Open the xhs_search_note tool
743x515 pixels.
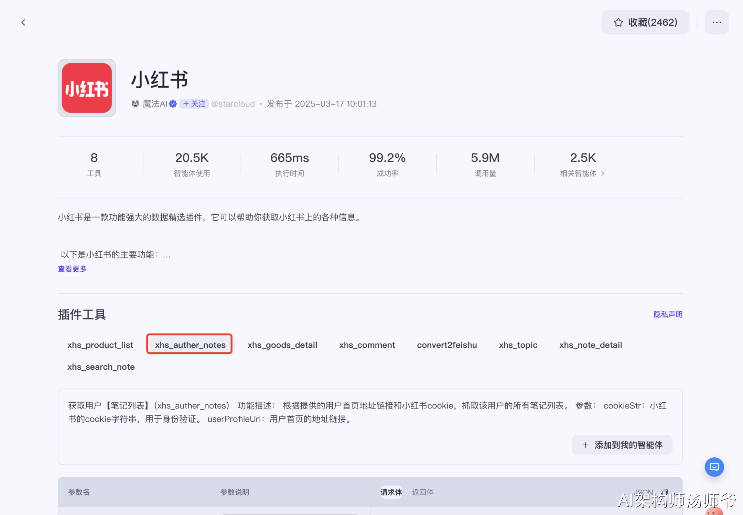click(101, 367)
